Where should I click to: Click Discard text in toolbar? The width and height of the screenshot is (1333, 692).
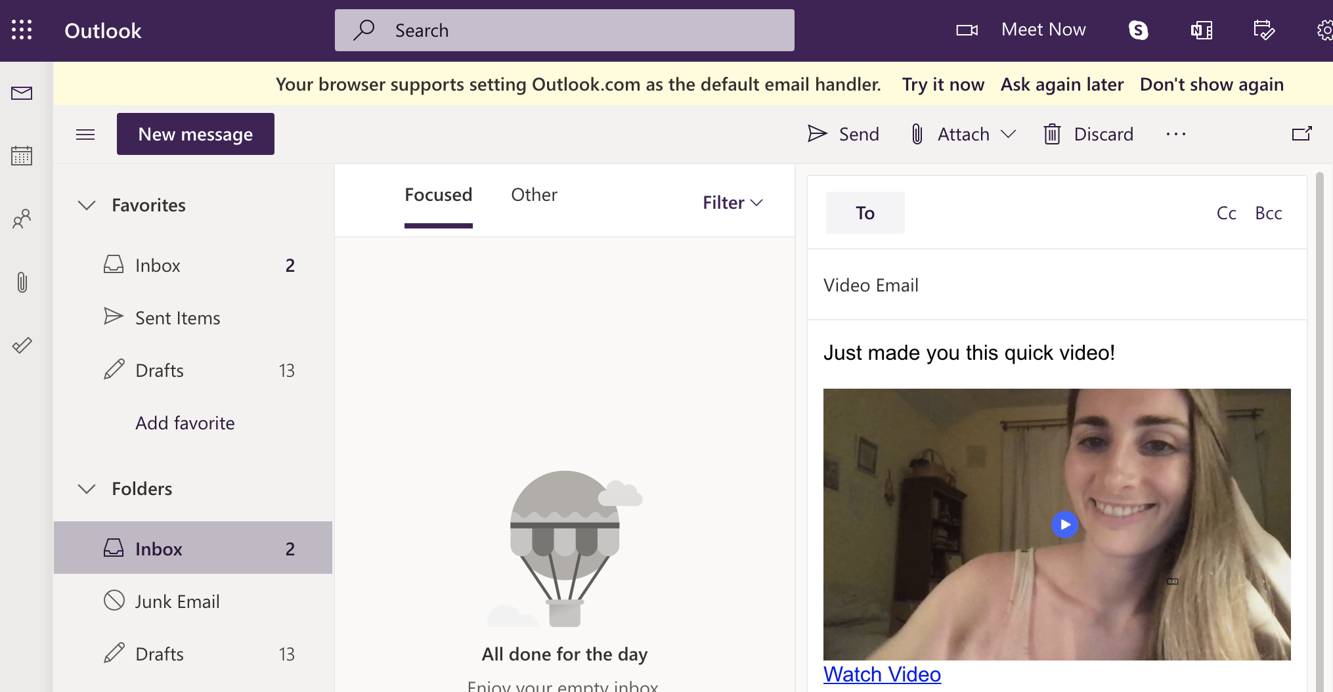1104,134
